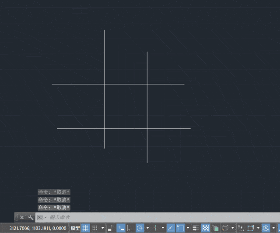This screenshot has height=233, width=280.
Task: Toggle dynamic input icon
Action: coord(121,228)
